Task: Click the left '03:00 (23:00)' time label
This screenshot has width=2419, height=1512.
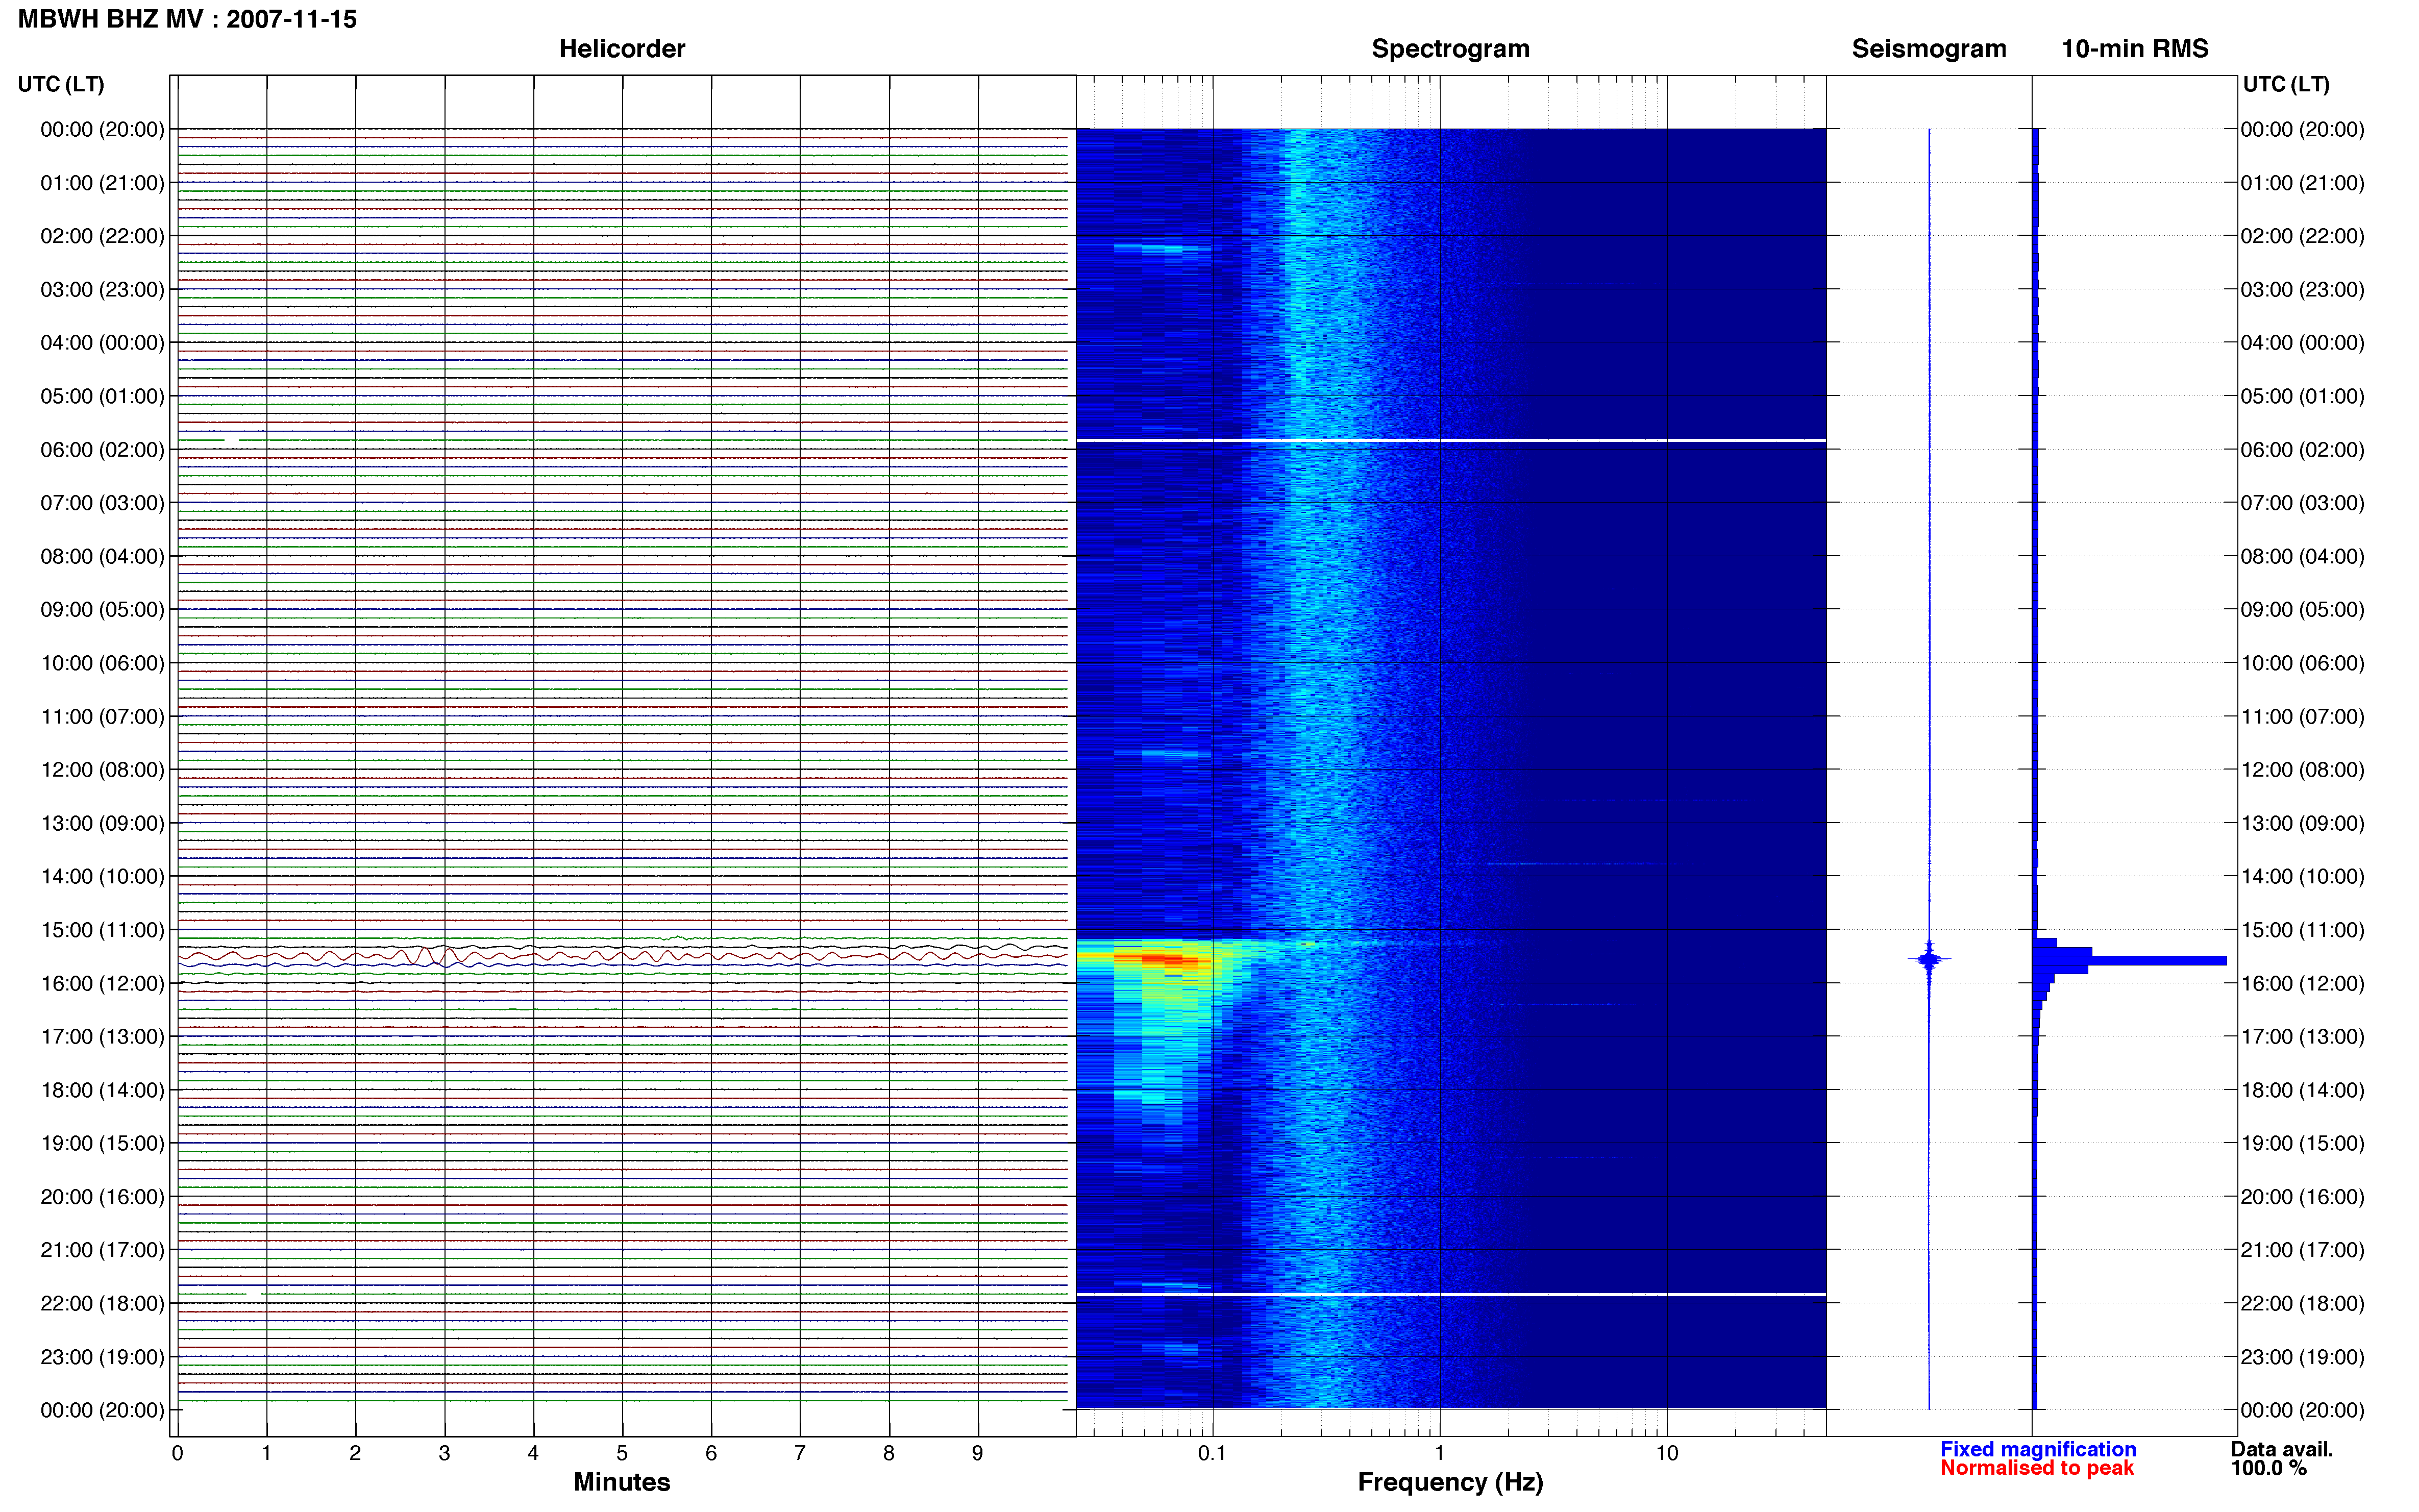Action: pos(102,290)
